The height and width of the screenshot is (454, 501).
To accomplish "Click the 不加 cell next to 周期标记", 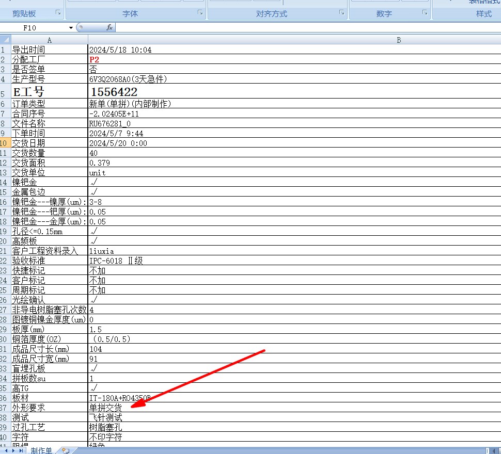I will [294, 290].
